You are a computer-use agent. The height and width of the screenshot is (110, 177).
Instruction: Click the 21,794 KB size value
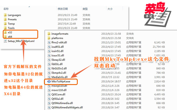(x=159, y=47)
